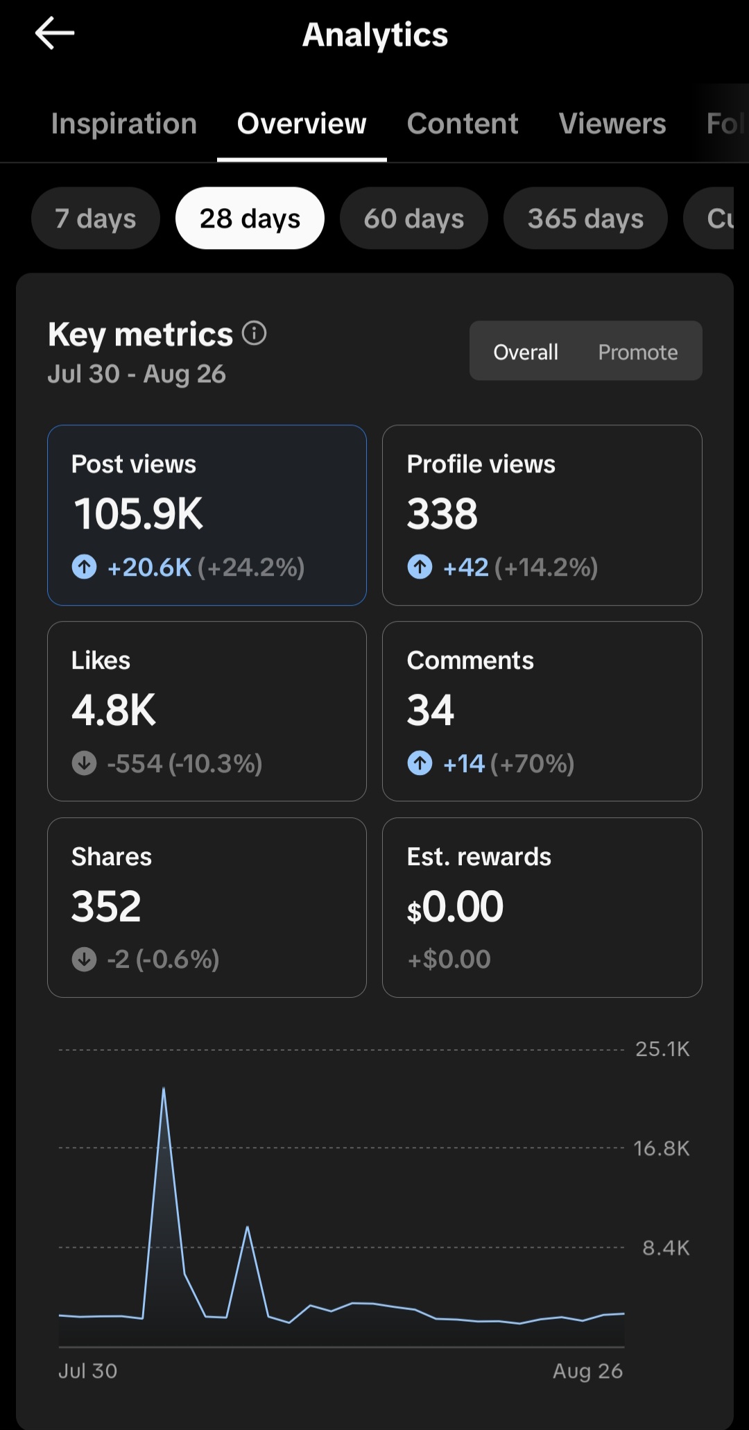Choose the 7 days range
Image resolution: width=749 pixels, height=1430 pixels.
pos(96,218)
